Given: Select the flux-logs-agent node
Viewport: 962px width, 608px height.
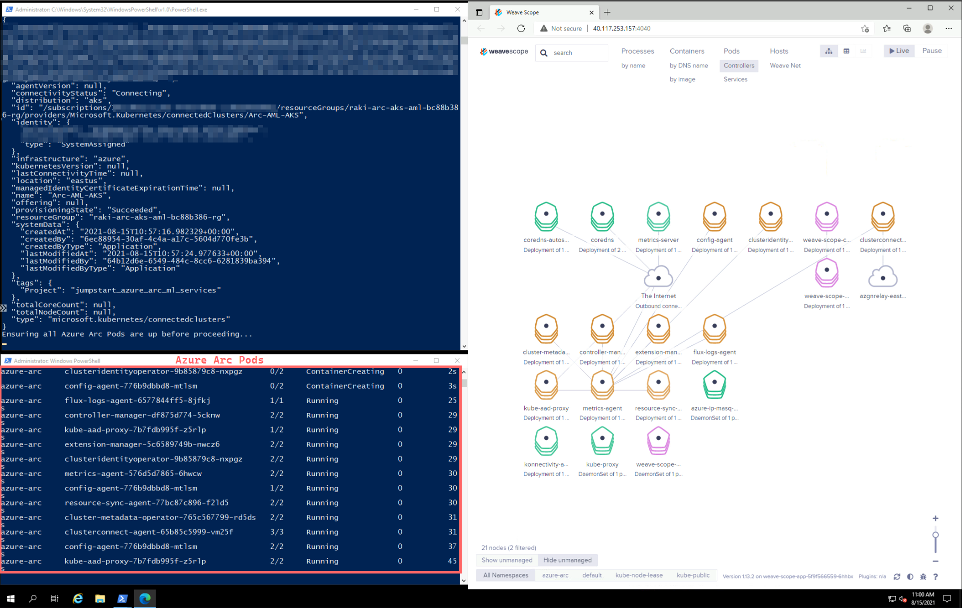Looking at the screenshot, I should tap(714, 328).
